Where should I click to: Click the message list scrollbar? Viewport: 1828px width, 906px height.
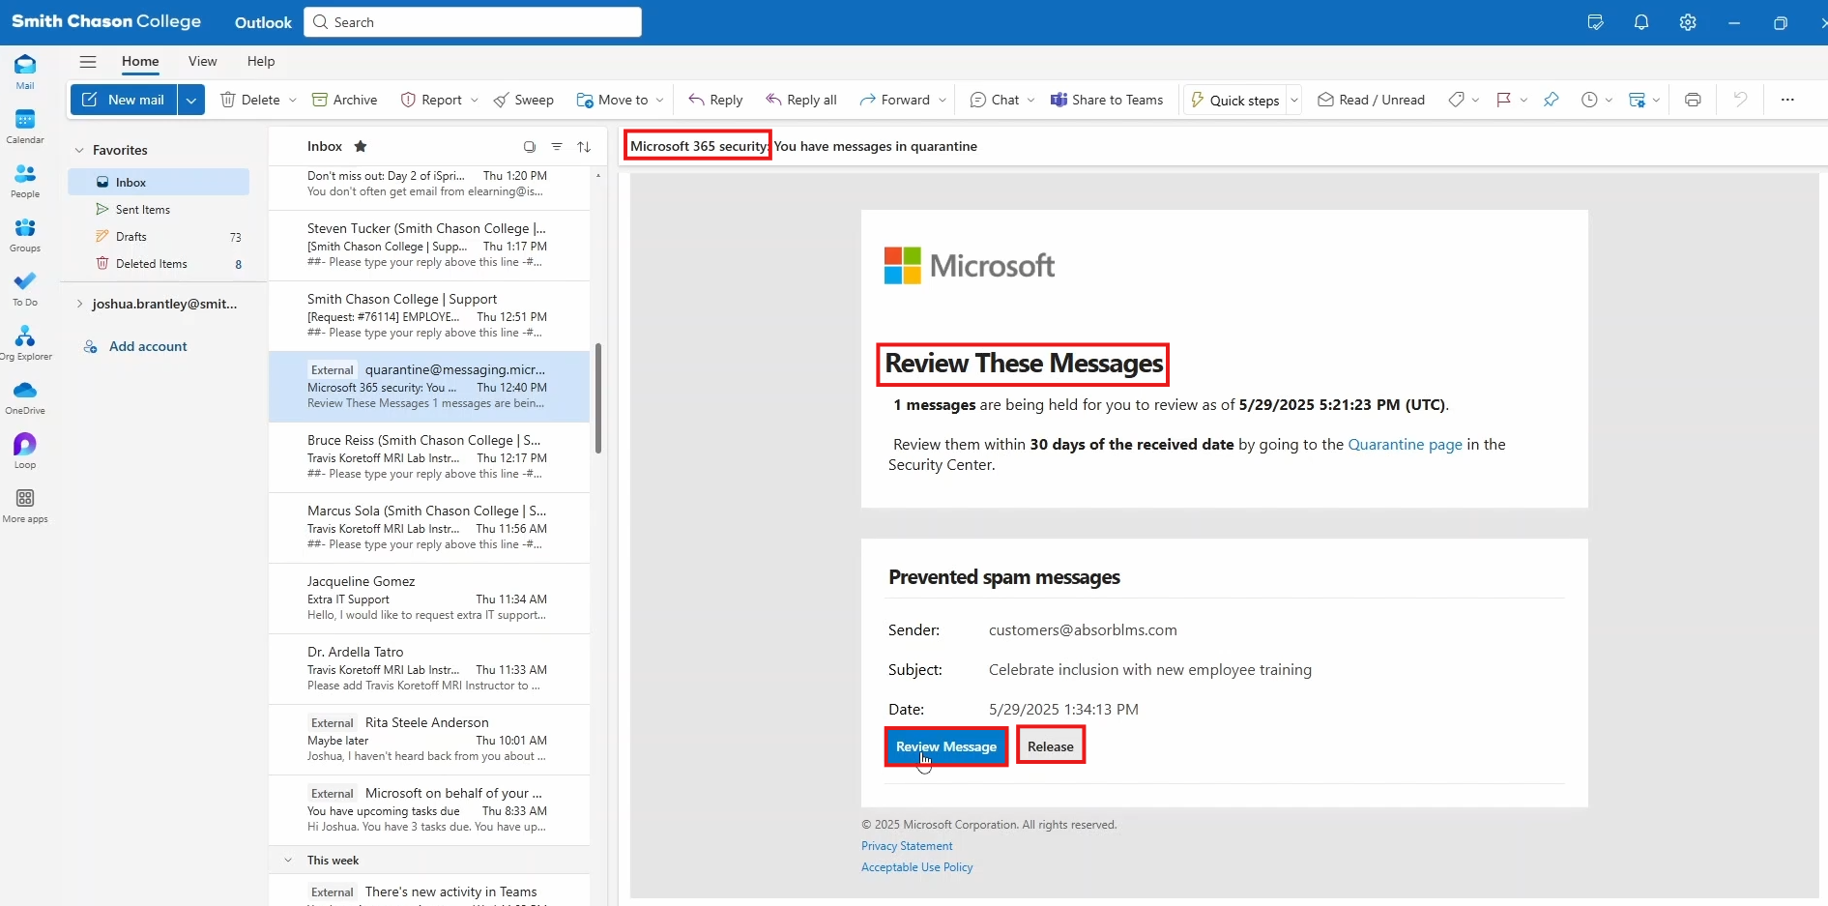coord(598,397)
